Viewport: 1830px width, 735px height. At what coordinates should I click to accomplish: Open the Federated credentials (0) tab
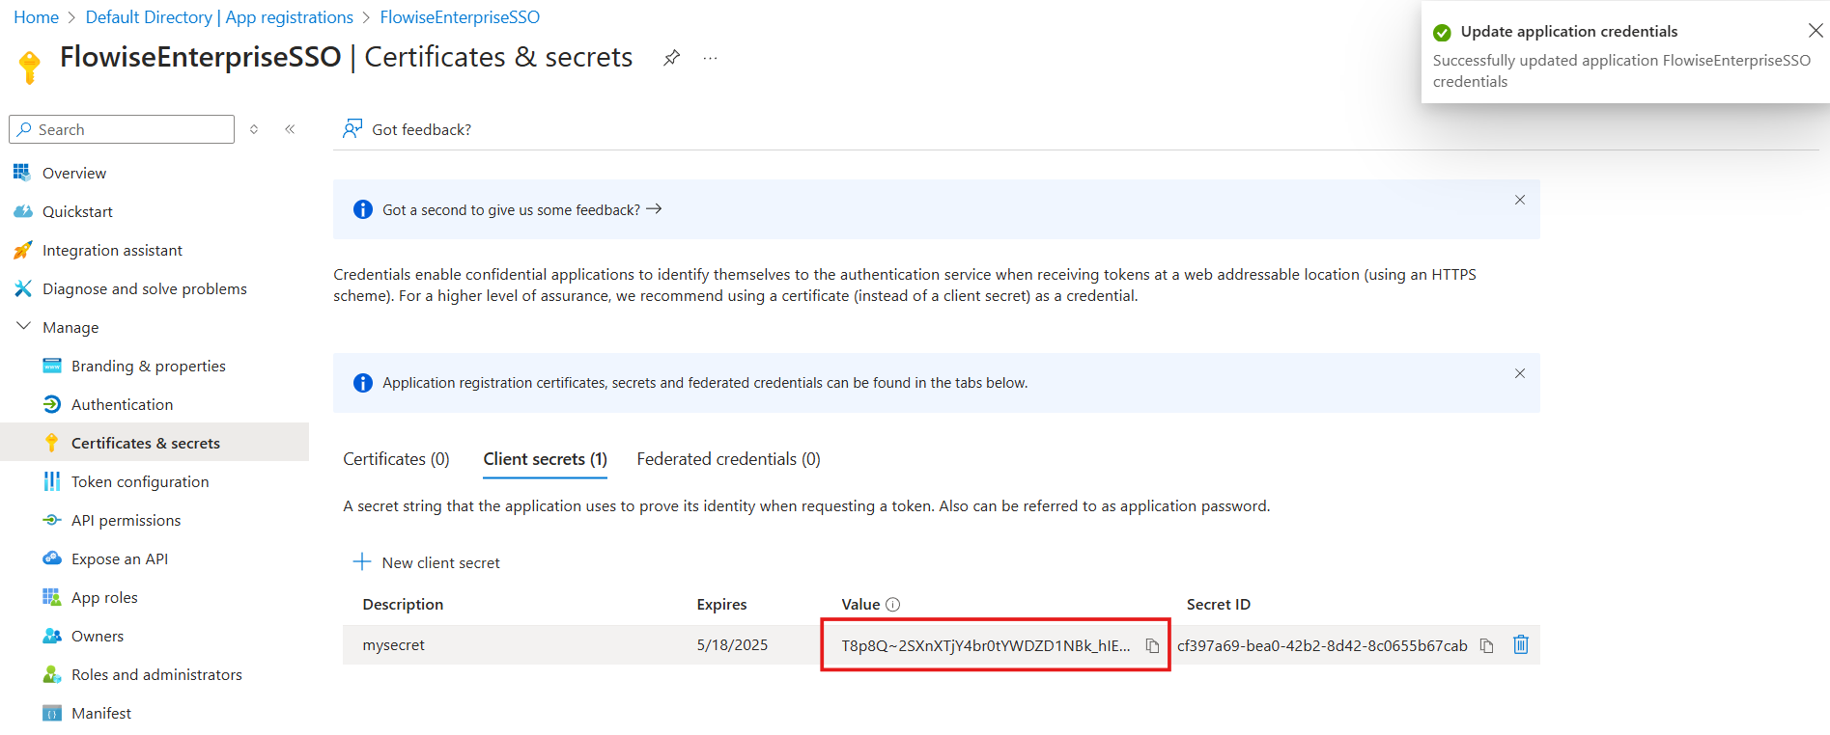(728, 459)
